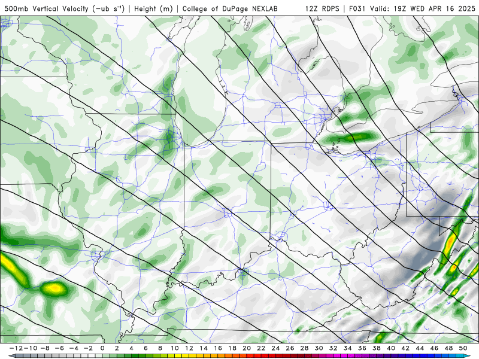Click 'College of DuPage NEXLAB' text

click(x=230, y=8)
